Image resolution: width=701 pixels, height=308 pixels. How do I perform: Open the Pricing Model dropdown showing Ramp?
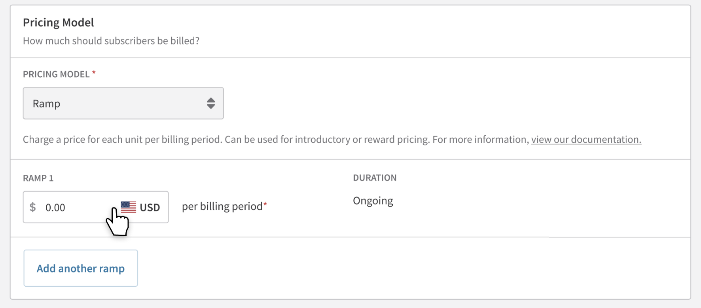[x=123, y=103]
